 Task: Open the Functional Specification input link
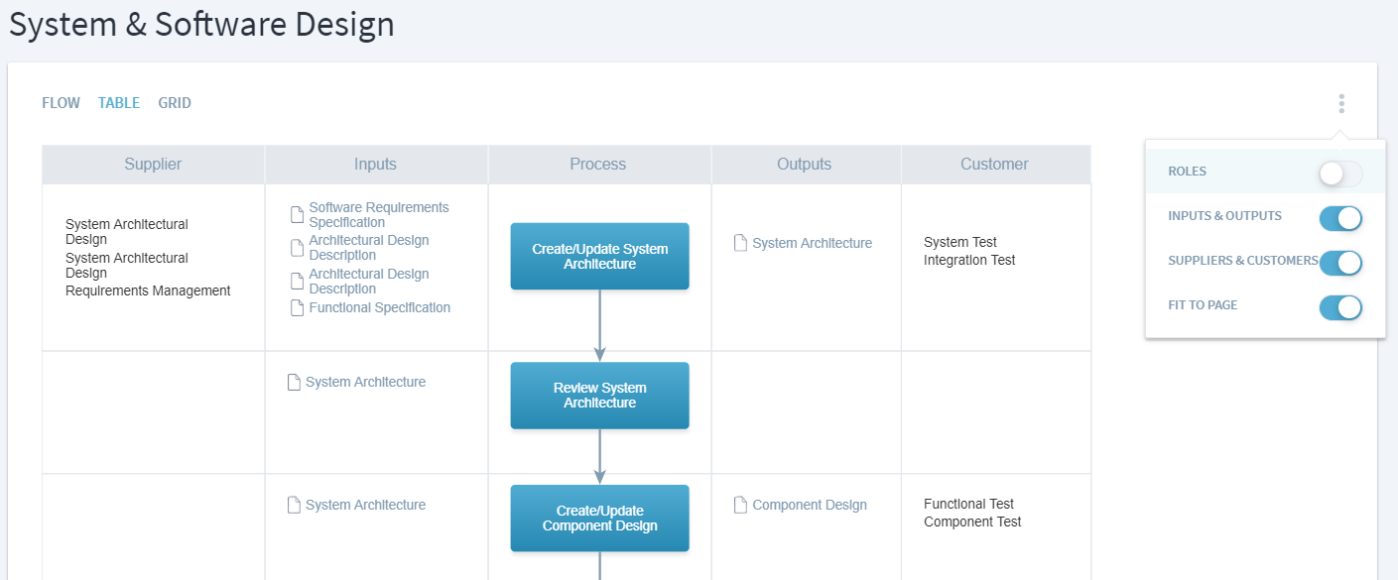point(379,308)
